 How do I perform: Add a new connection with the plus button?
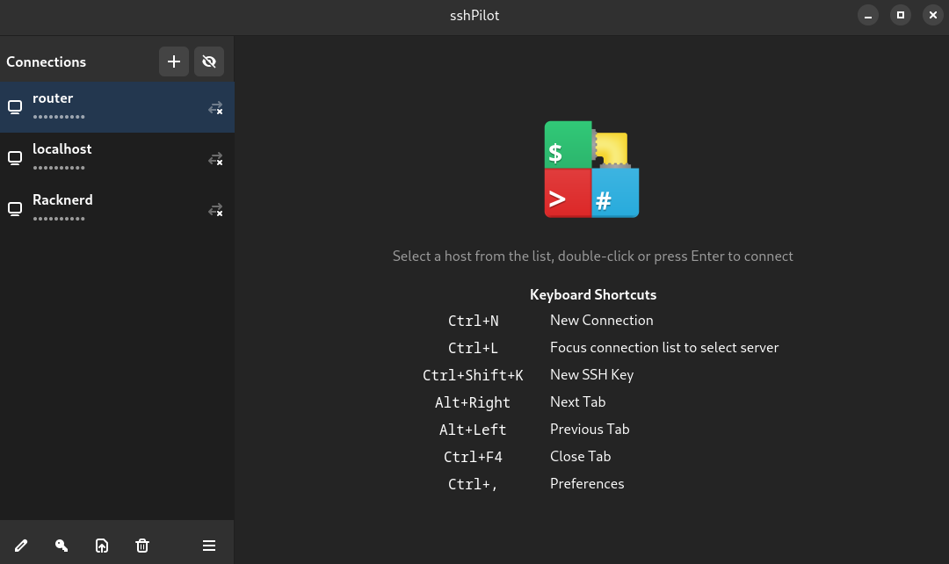coord(173,61)
